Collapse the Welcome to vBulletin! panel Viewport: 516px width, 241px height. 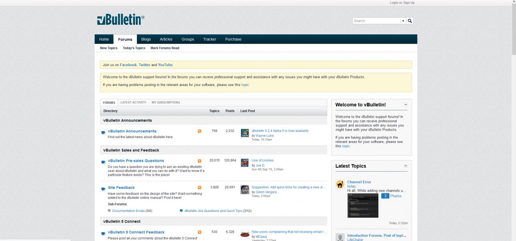406,105
